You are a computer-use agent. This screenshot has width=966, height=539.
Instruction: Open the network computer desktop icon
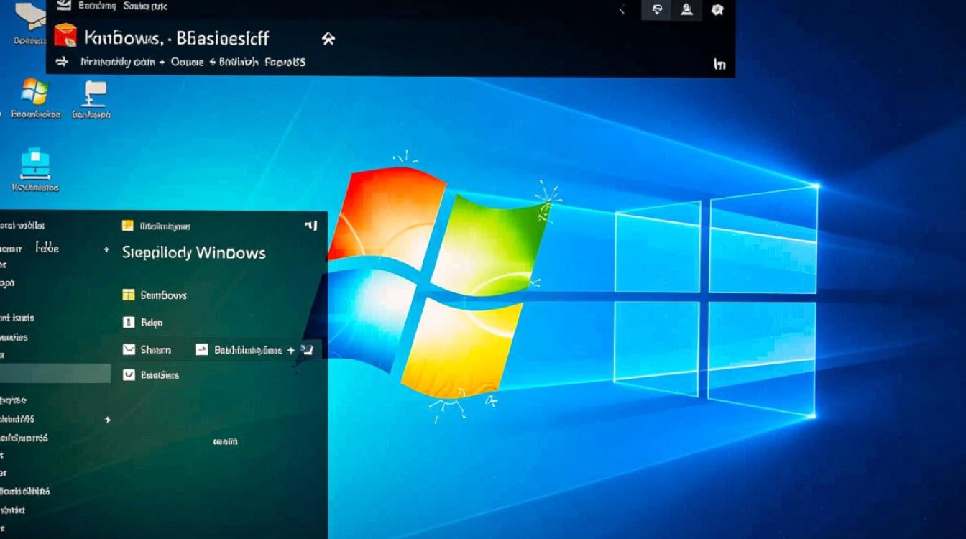94,93
